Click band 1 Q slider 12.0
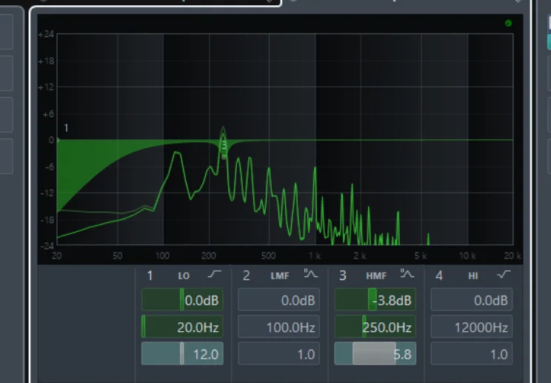This screenshot has width=551, height=383. [x=182, y=353]
